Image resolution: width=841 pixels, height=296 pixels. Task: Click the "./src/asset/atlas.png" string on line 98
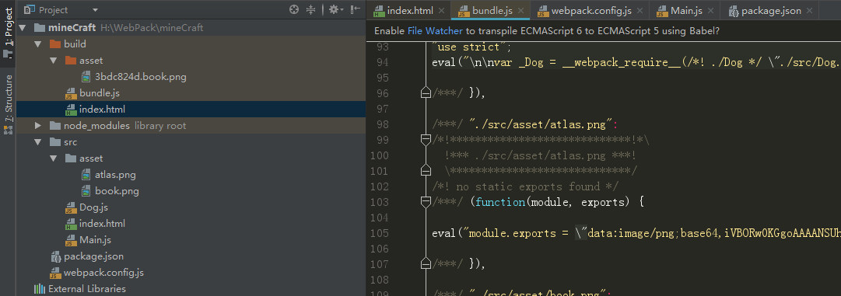point(541,125)
